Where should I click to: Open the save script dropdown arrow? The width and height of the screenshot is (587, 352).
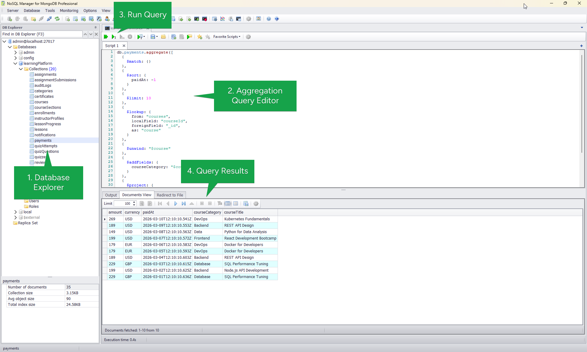(157, 37)
